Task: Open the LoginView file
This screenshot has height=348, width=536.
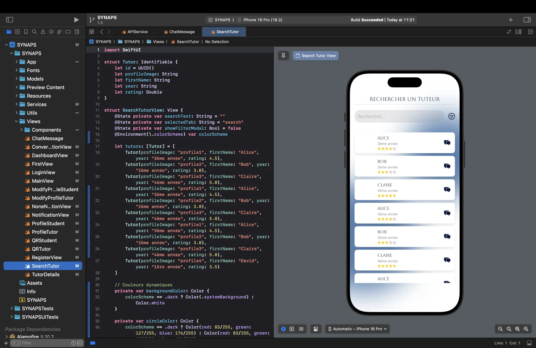Action: 43,172
